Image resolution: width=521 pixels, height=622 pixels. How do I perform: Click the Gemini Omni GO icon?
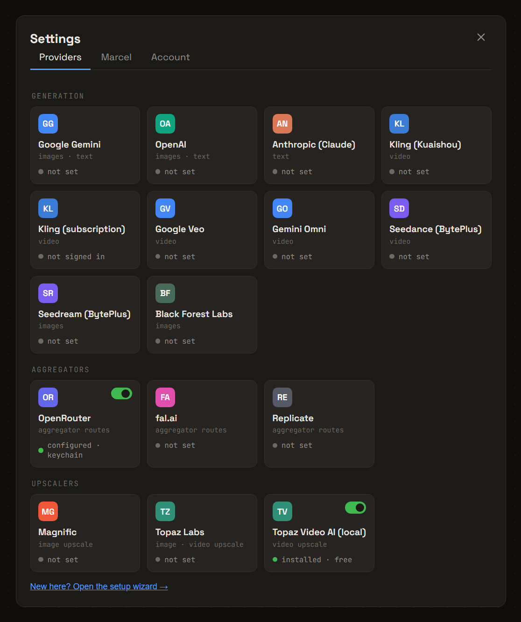tap(282, 208)
